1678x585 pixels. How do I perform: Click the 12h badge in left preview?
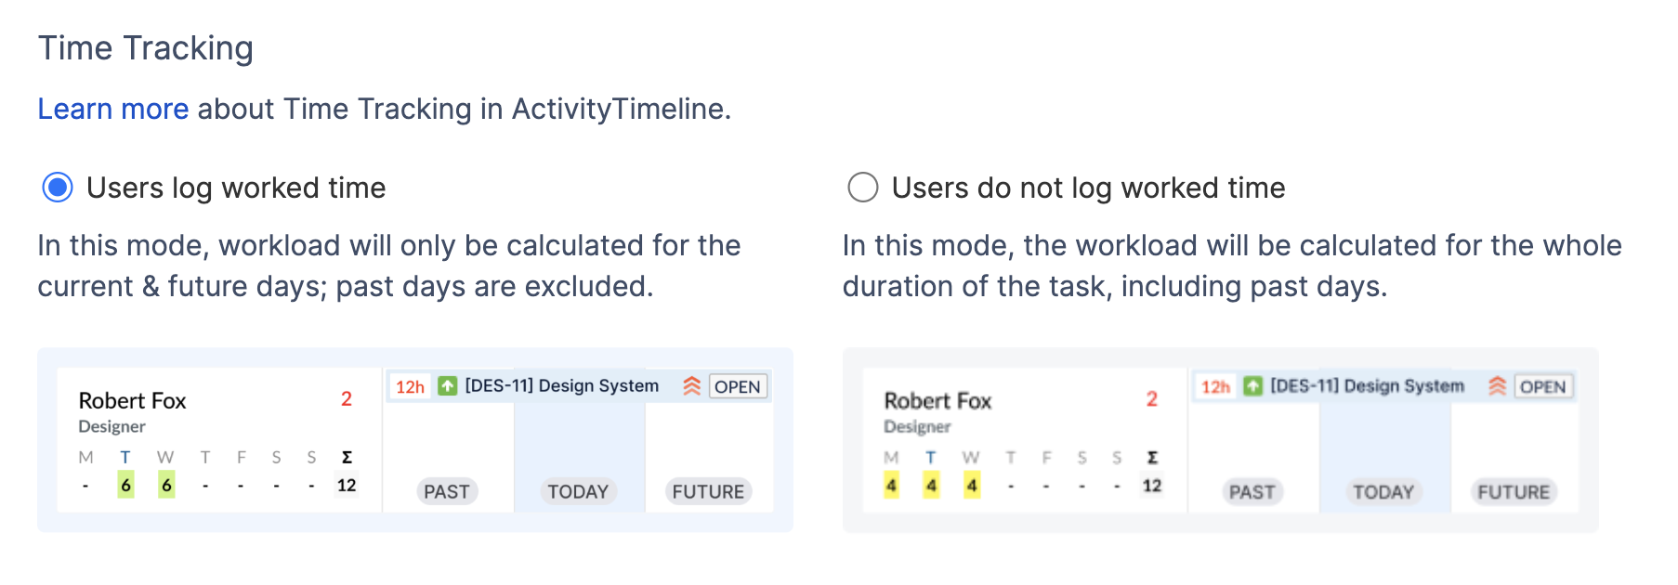click(x=410, y=386)
